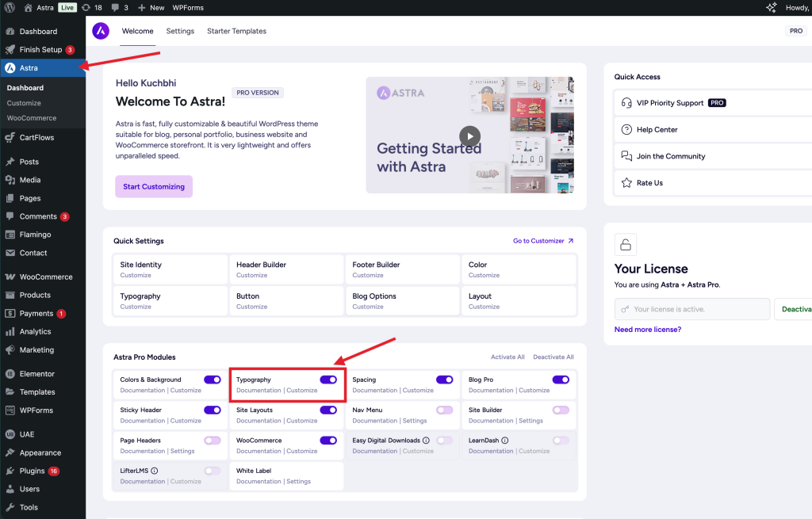Open the New content menu in admin bar
The image size is (812, 519).
pos(151,7)
